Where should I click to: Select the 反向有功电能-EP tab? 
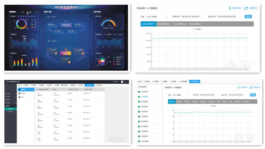[x=164, y=24]
